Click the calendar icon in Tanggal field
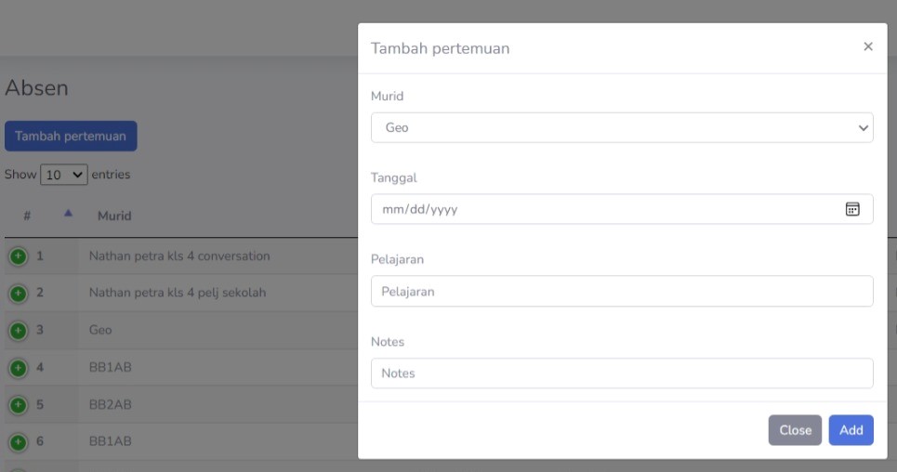 851,209
